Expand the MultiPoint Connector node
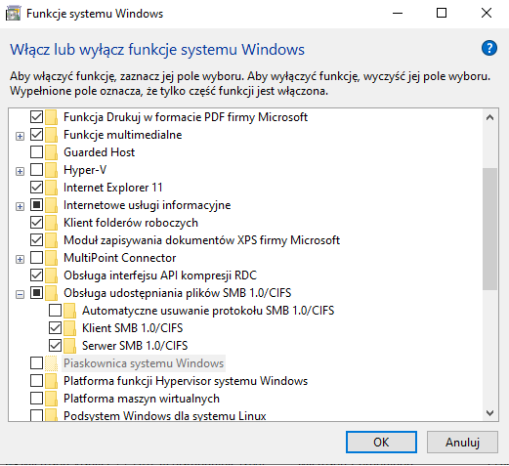509x466 pixels. click(20, 259)
